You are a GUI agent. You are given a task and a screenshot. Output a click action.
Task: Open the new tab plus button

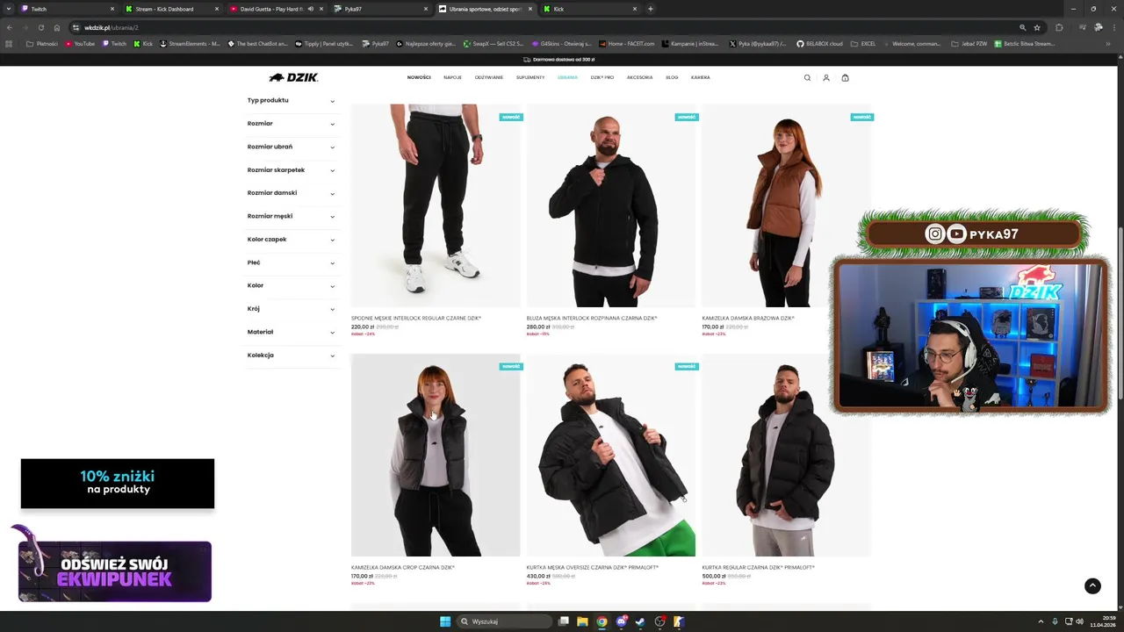pos(651,9)
